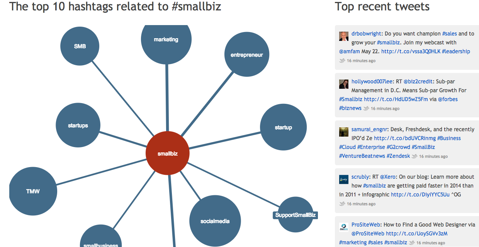Click the startups hashtag bubble
Screen dimensions: 479x247
(x=78, y=125)
